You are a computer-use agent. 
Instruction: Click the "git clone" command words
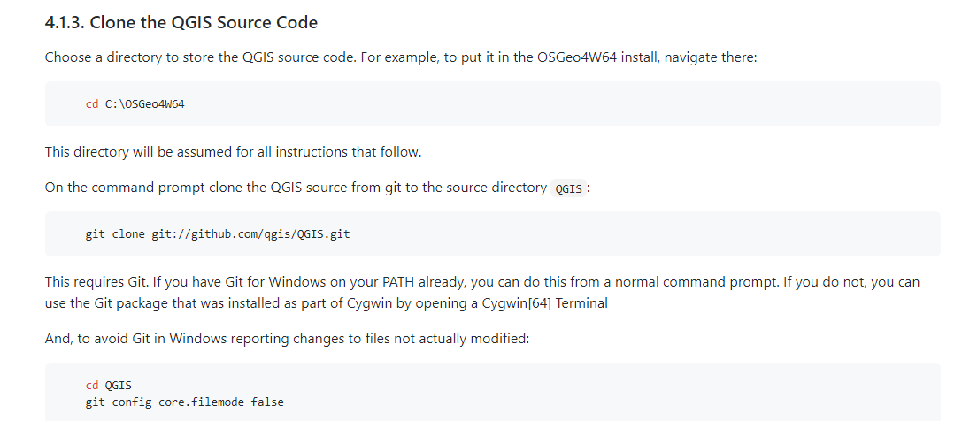tap(108, 234)
